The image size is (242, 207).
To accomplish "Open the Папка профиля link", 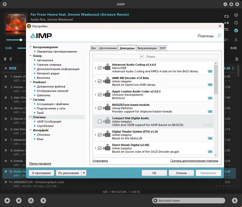I will (40, 163).
